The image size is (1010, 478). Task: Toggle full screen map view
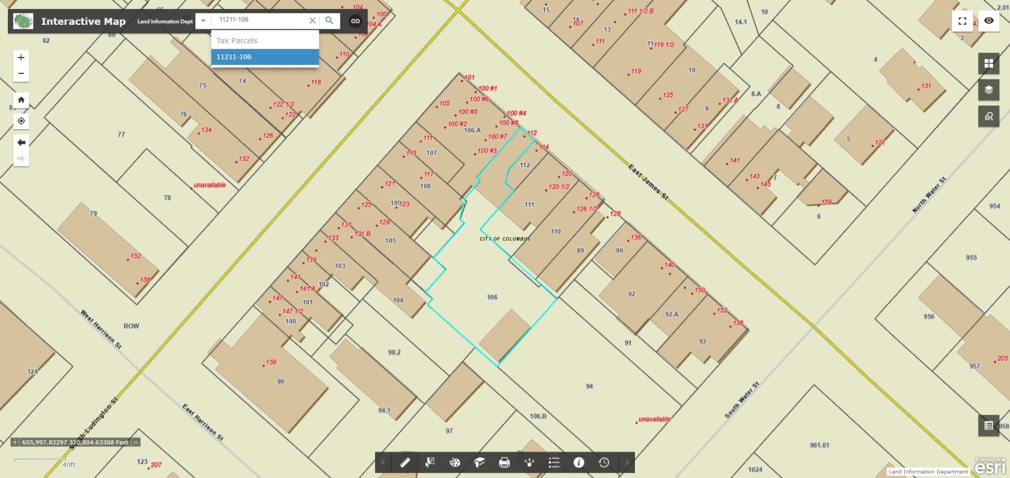[963, 21]
